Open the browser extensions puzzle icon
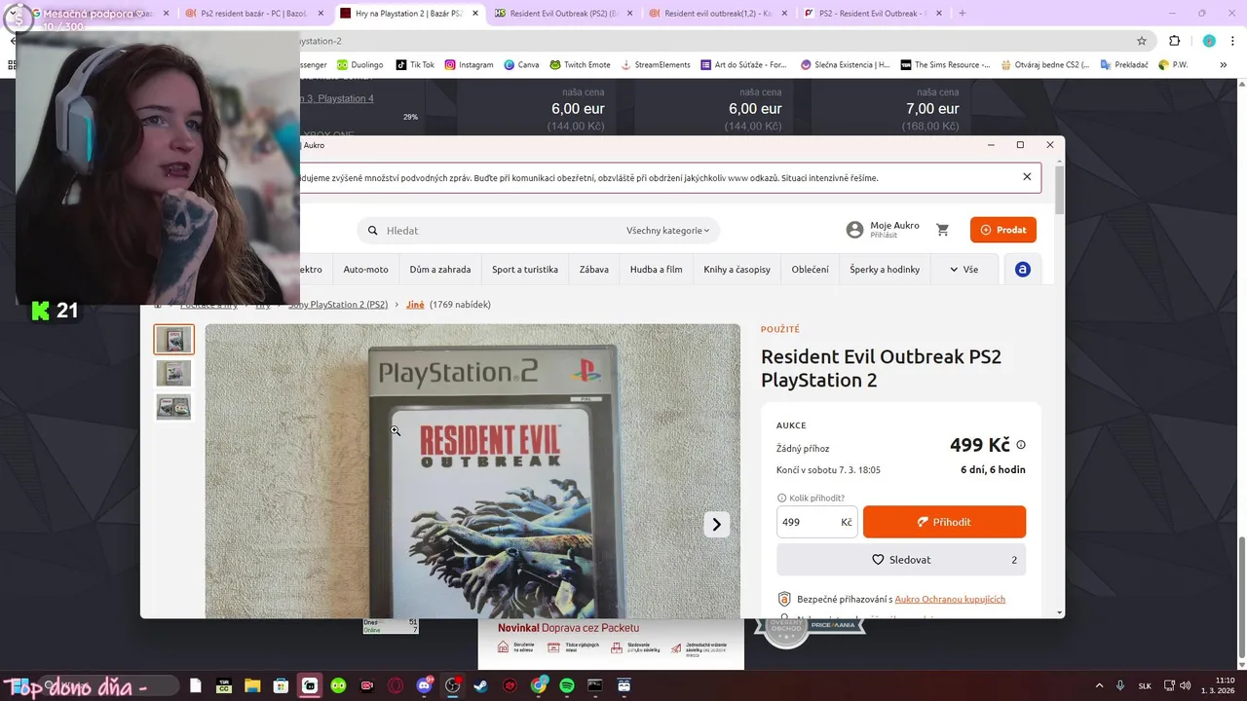This screenshot has width=1247, height=701. [1174, 41]
